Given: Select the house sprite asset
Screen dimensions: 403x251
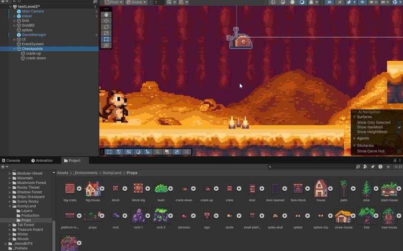Looking at the screenshot, I should click(321, 188).
